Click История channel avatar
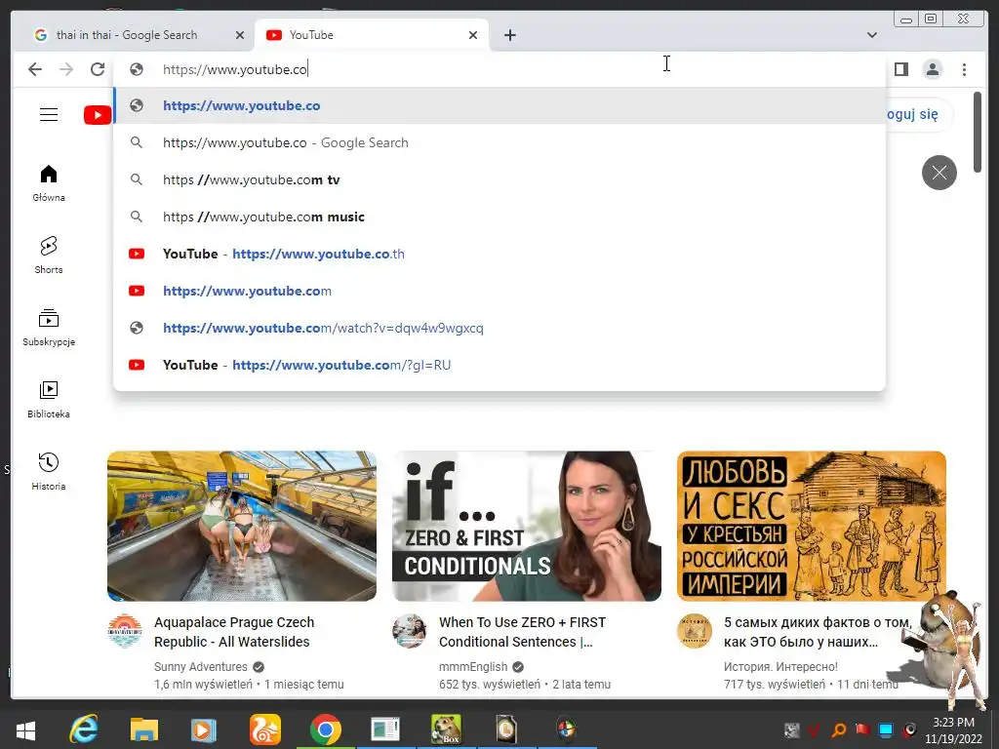This screenshot has height=749, width=999. (694, 631)
